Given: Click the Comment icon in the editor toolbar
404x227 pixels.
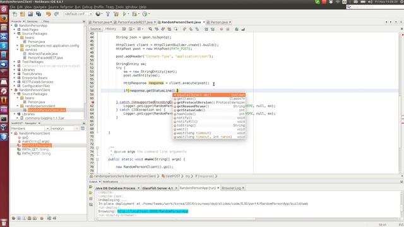Looking at the screenshot, I should tap(237, 29).
